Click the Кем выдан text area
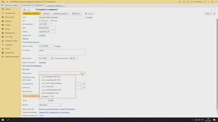This screenshot has width=218, height=122. click(62, 52)
